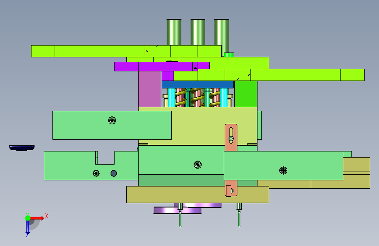
Task: Select the screw head next to the dark round hole
Action: (96, 173)
